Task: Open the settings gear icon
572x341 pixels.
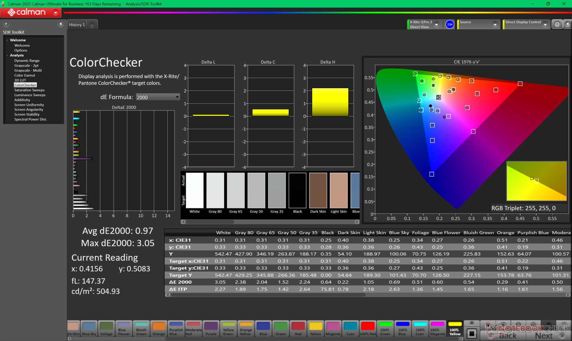Action: [x=557, y=24]
